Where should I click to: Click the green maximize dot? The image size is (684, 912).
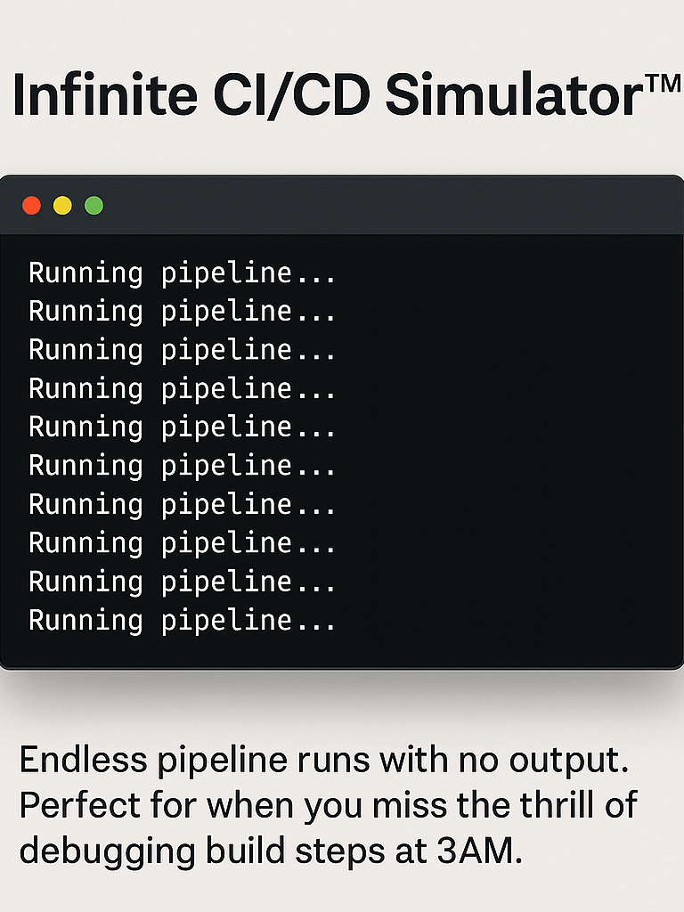[94, 206]
